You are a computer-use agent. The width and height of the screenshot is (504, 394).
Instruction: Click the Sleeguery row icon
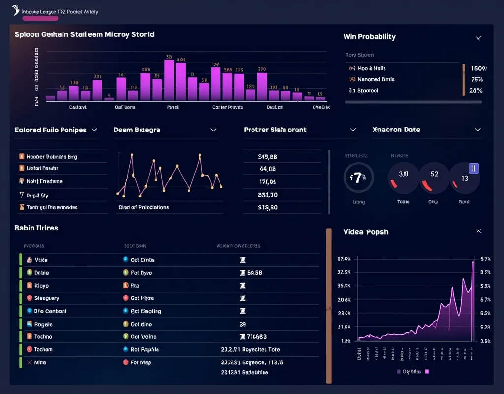[29, 298]
